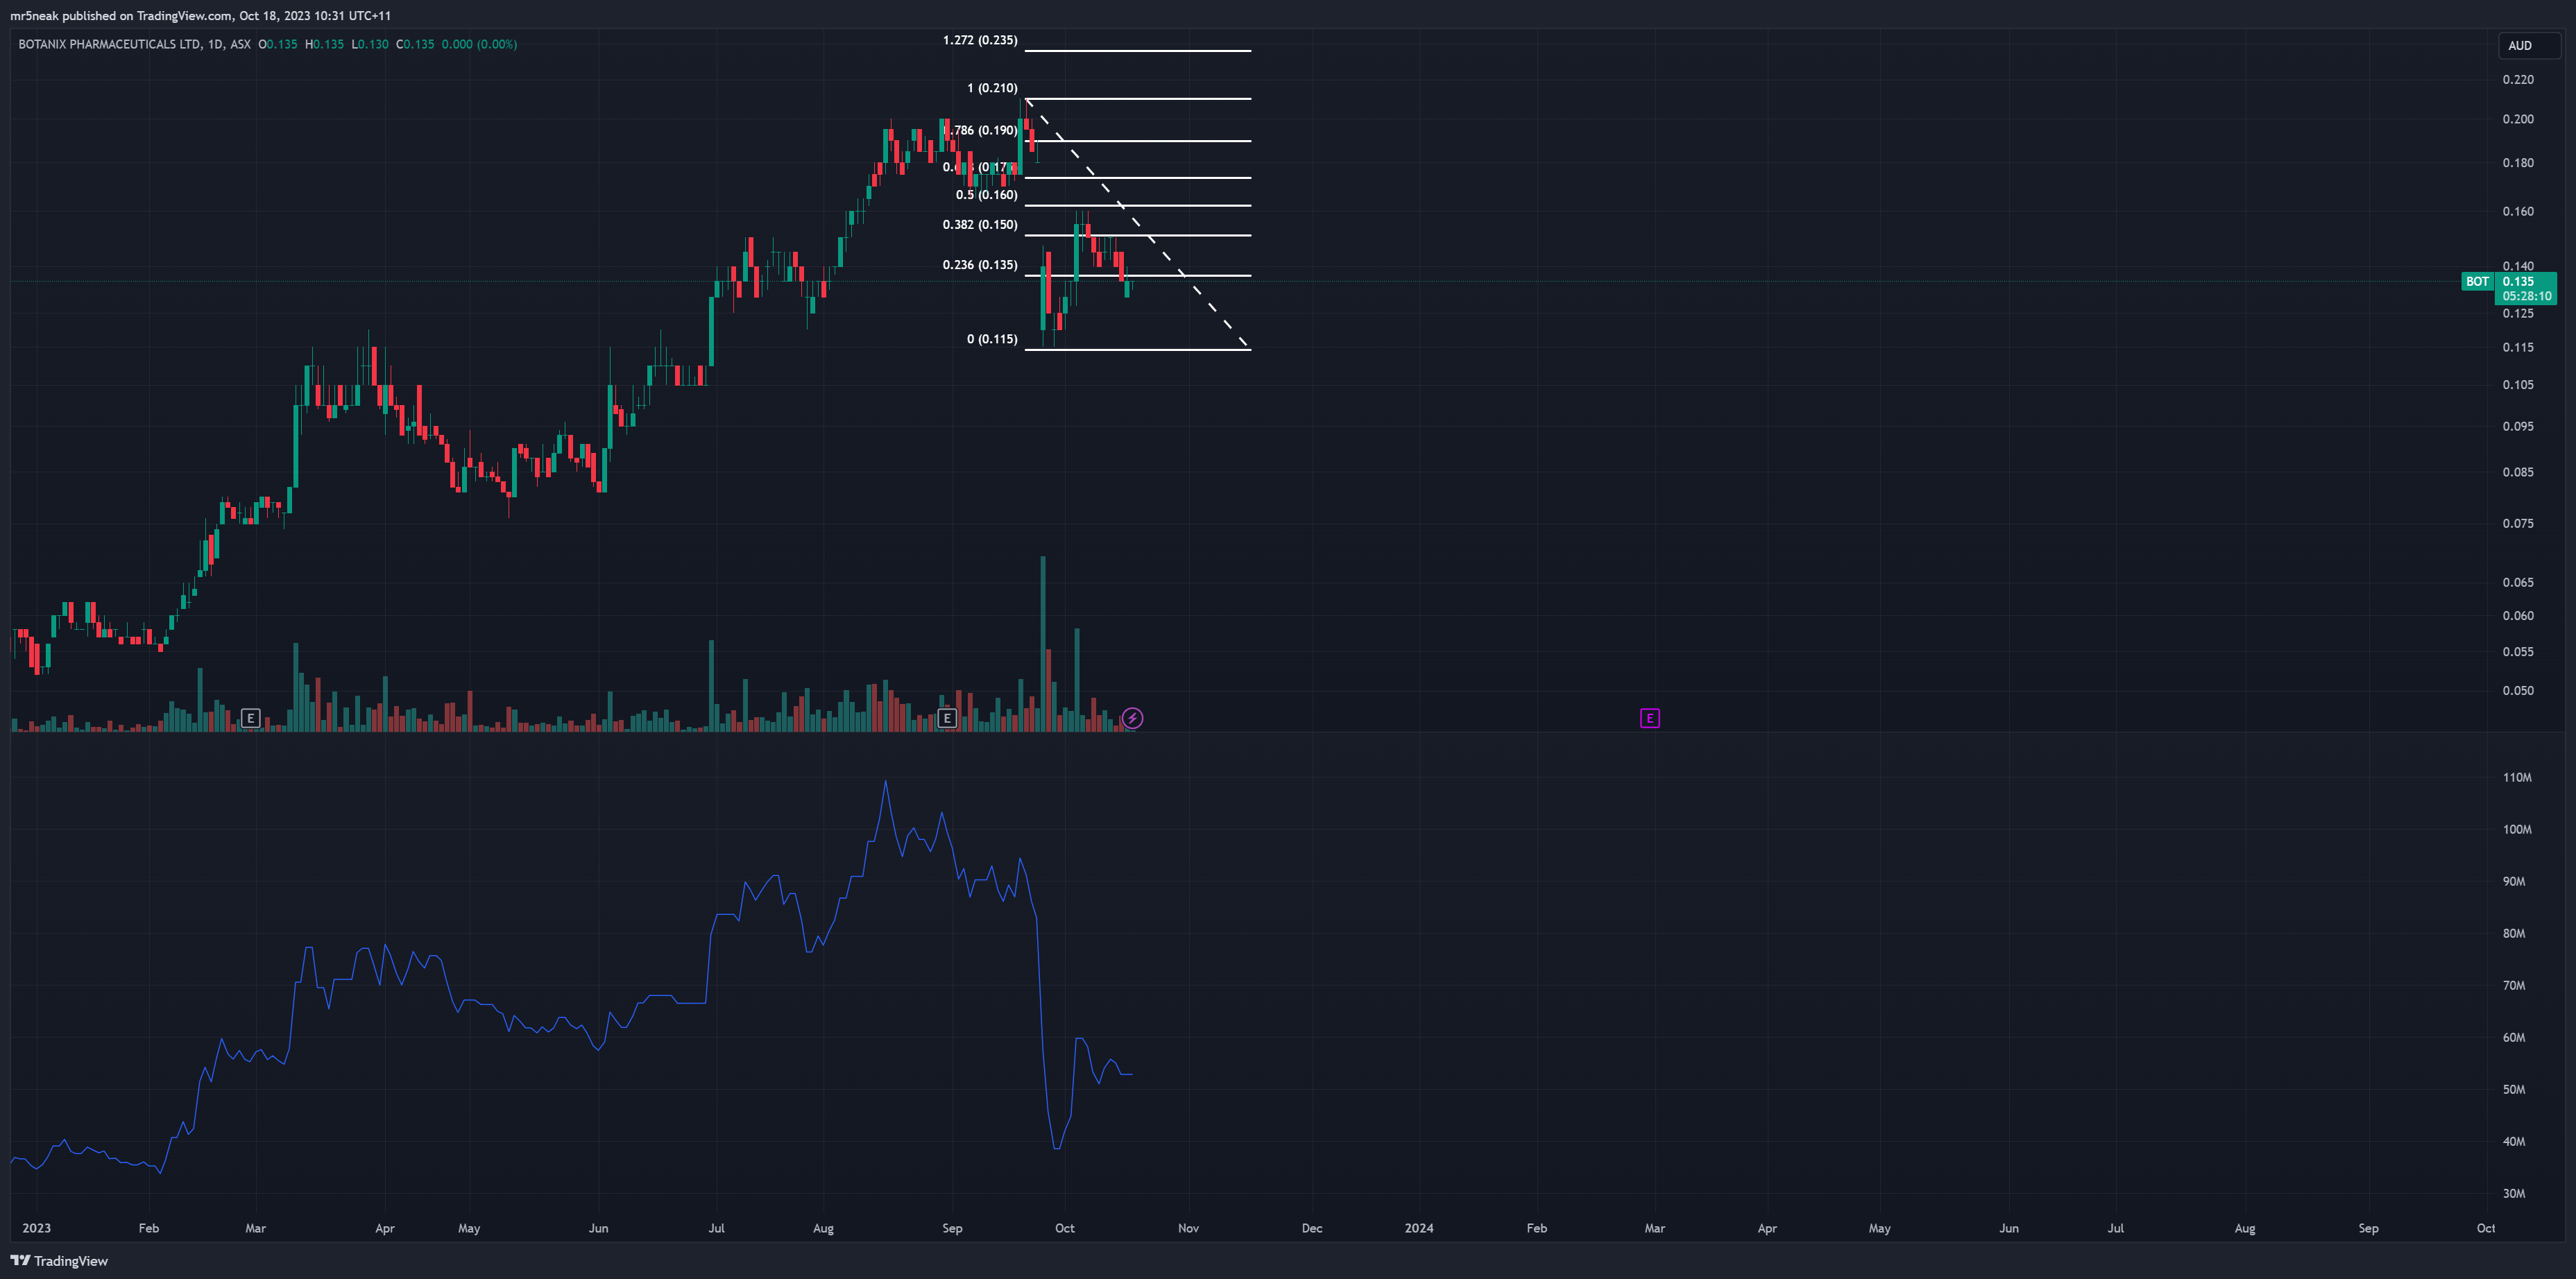
Task: Click the 0.200 price axis label
Action: pyautogui.click(x=2518, y=119)
